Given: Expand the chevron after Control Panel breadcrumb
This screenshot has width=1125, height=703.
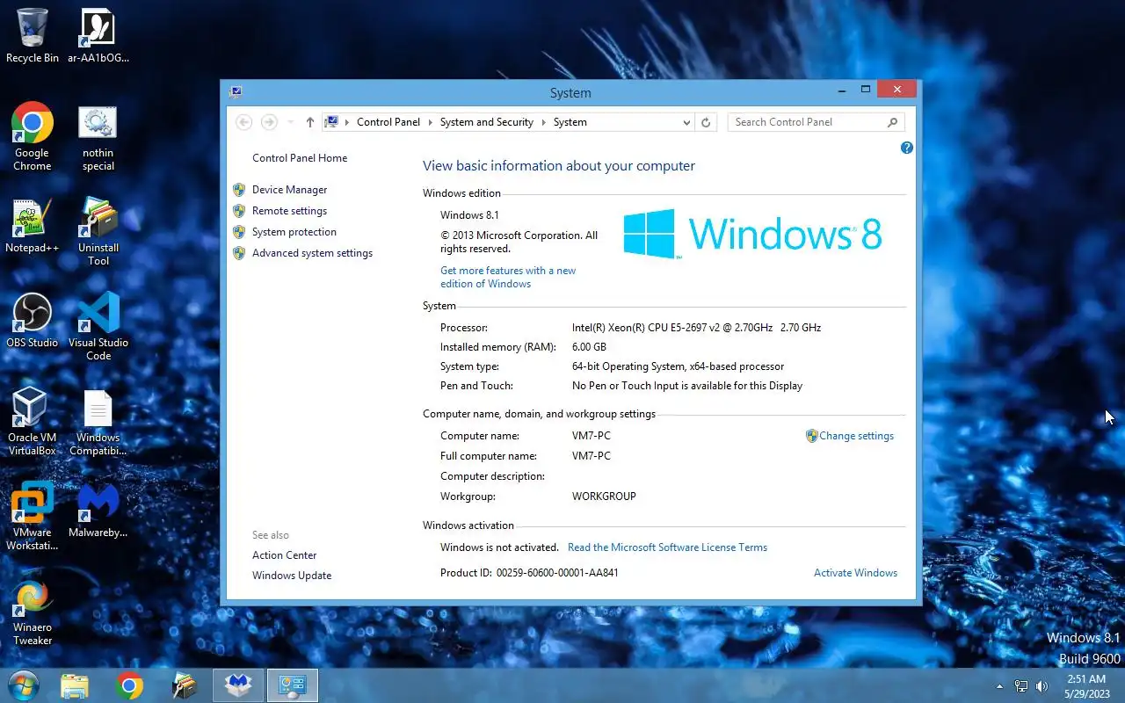Looking at the screenshot, I should click(431, 122).
